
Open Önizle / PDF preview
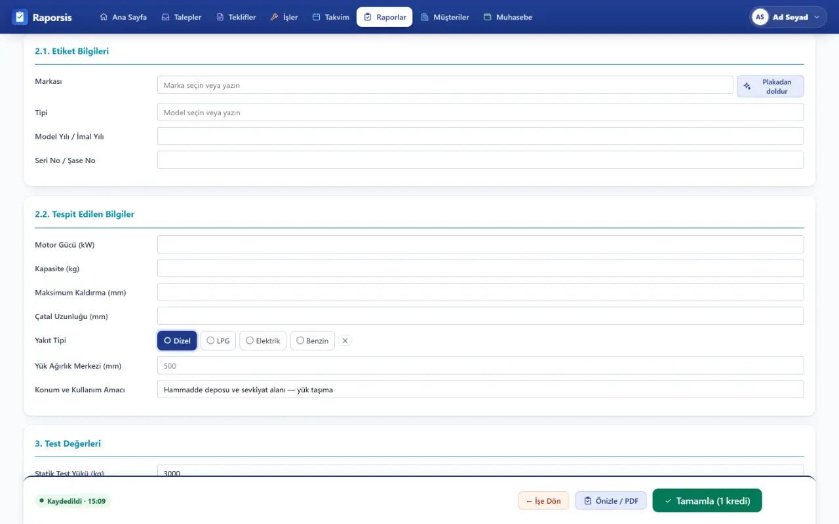611,501
